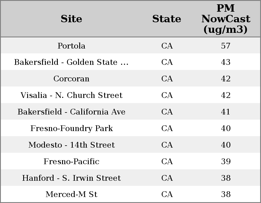Click the PM value 39 for Fresno-Pacific
This screenshot has width=261, height=203.
coord(226,162)
